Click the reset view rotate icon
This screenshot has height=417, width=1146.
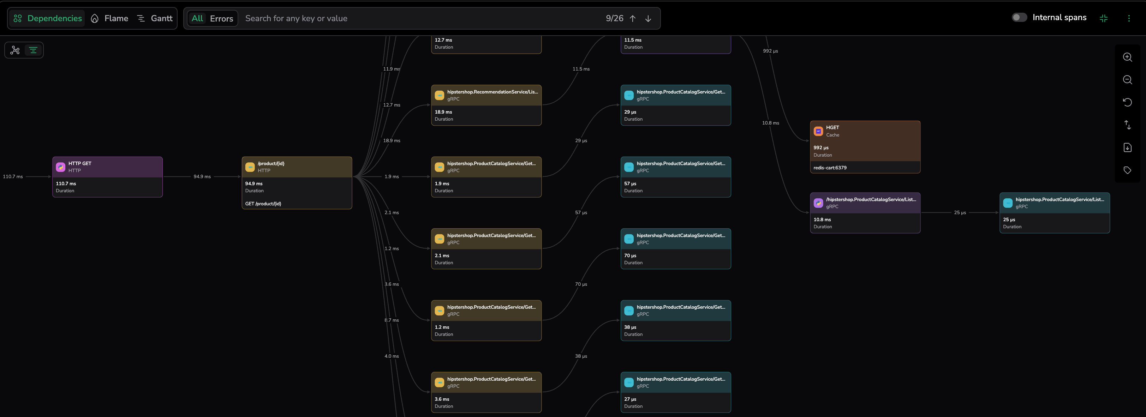[1127, 102]
